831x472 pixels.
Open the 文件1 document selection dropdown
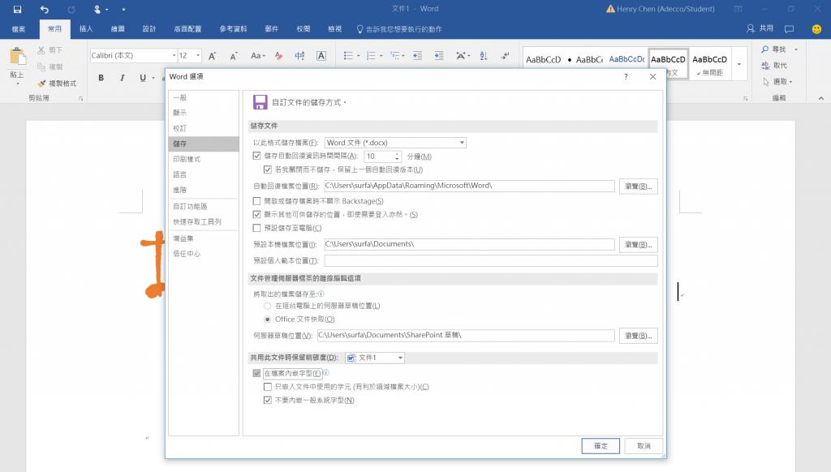tap(399, 357)
